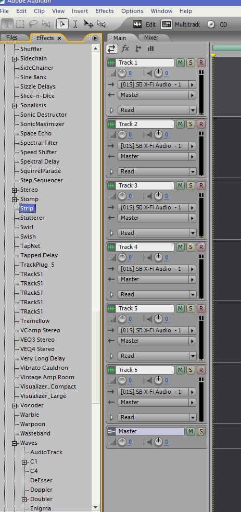Select the Hybrid tool in the toolbar
The image size is (241, 512).
62,24
